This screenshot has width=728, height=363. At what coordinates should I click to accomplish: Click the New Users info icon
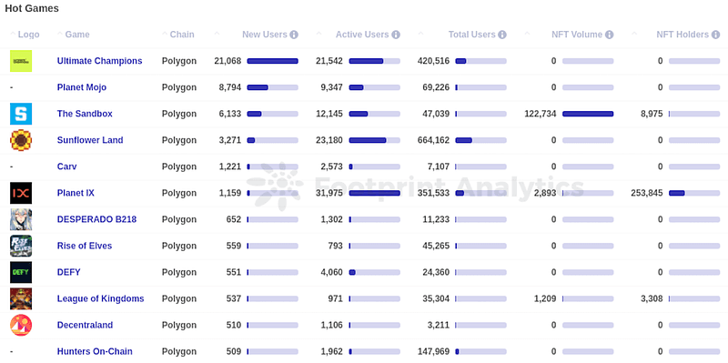294,35
